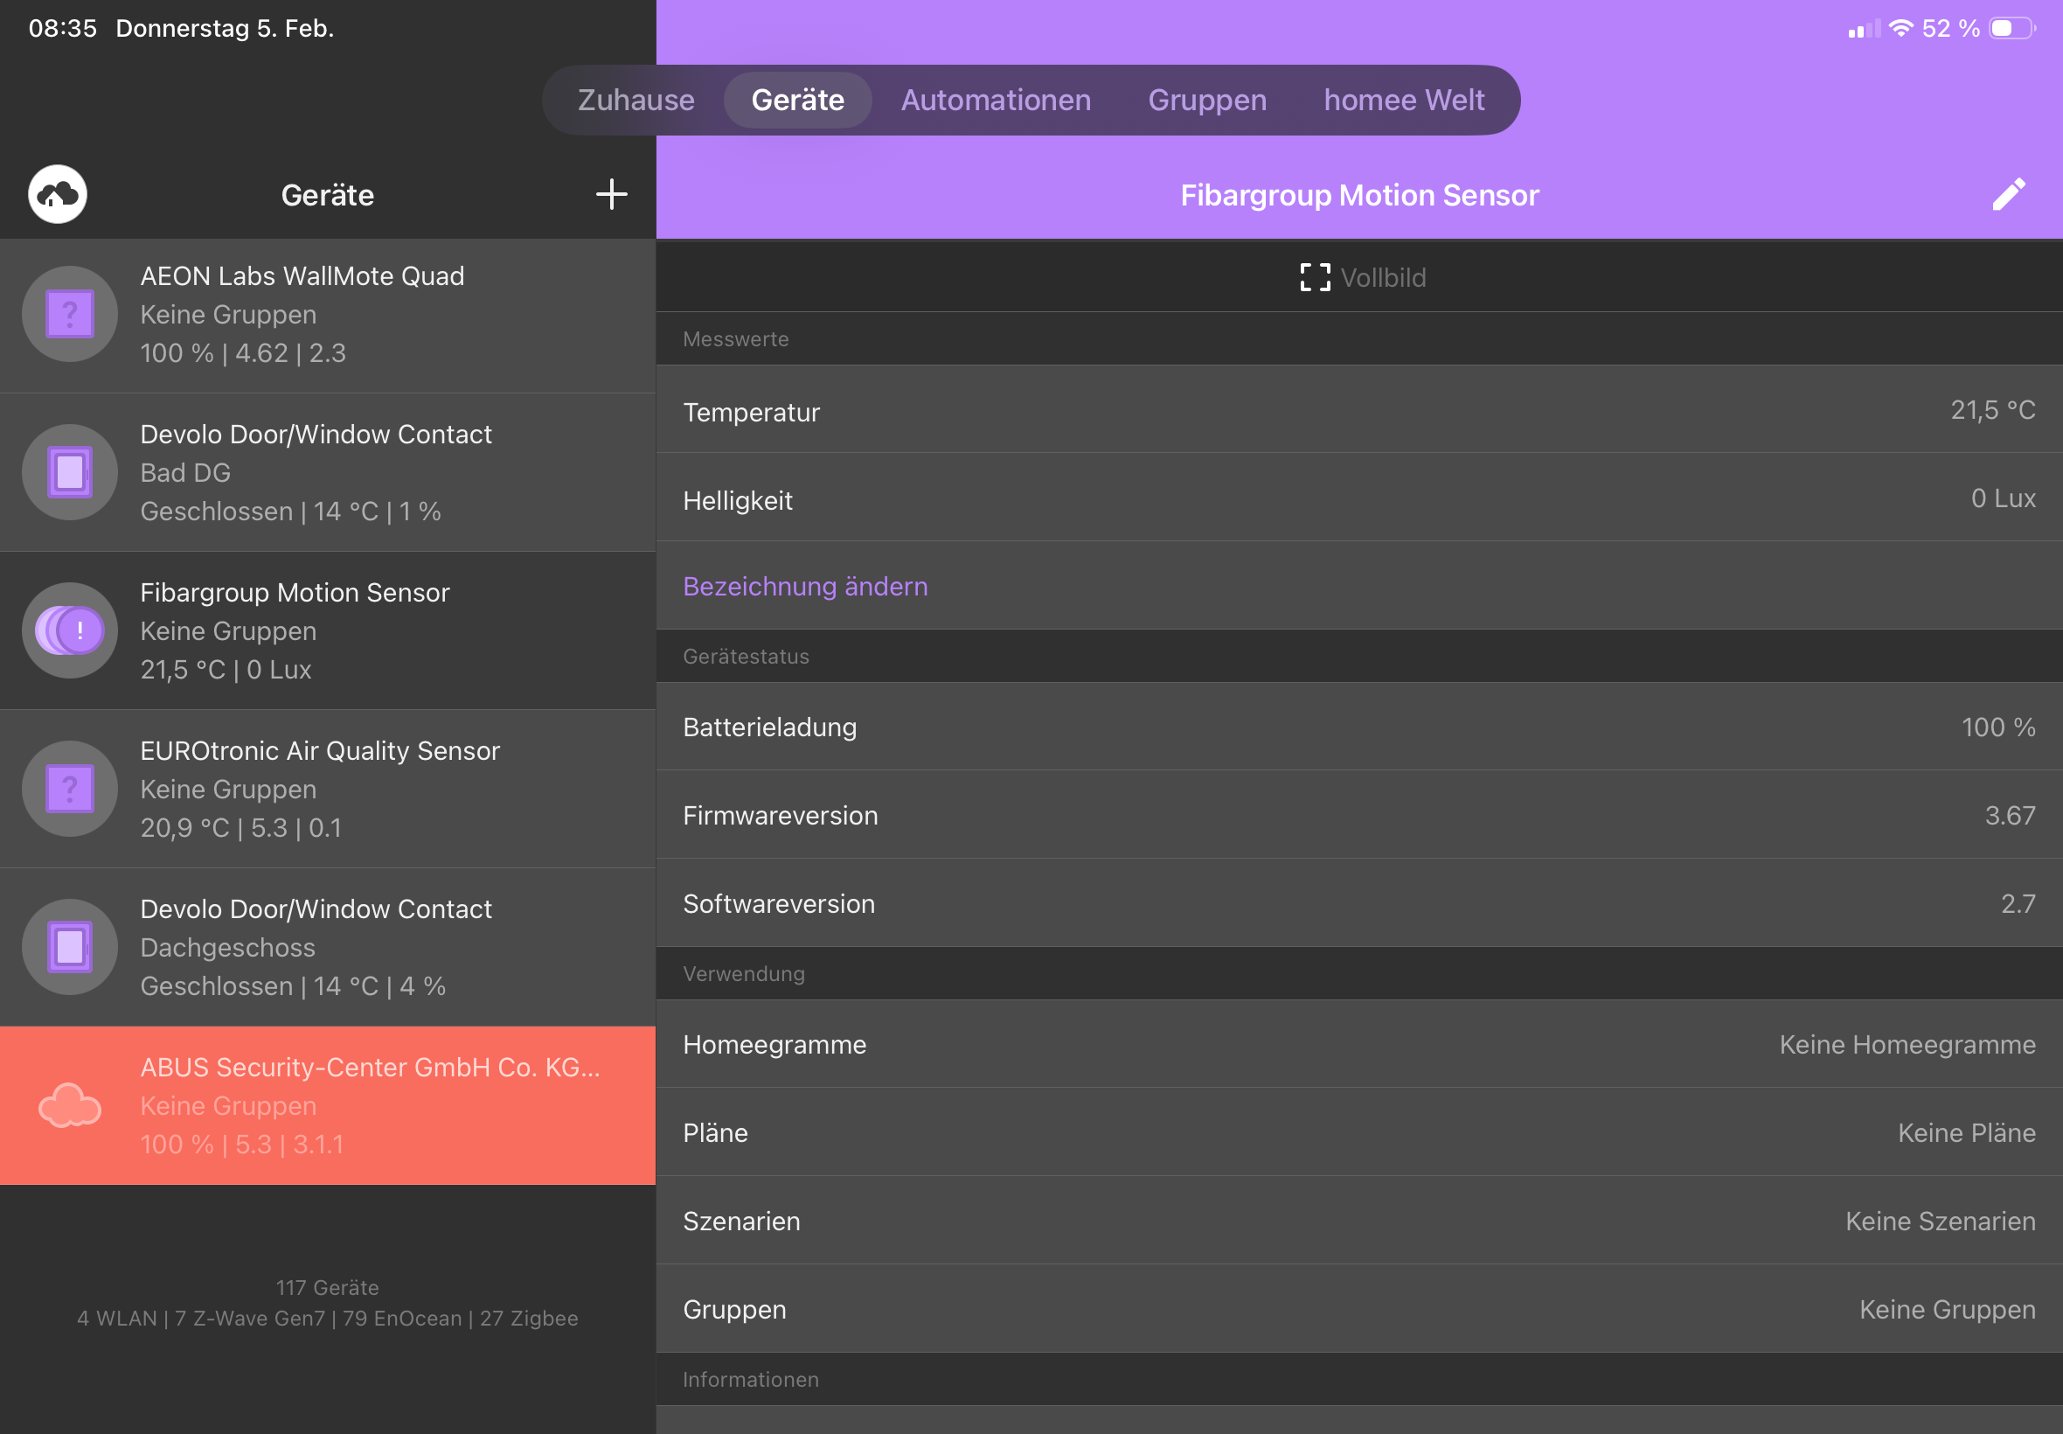The image size is (2063, 1434).
Task: Open the Pläne usage row
Action: [1358, 1132]
